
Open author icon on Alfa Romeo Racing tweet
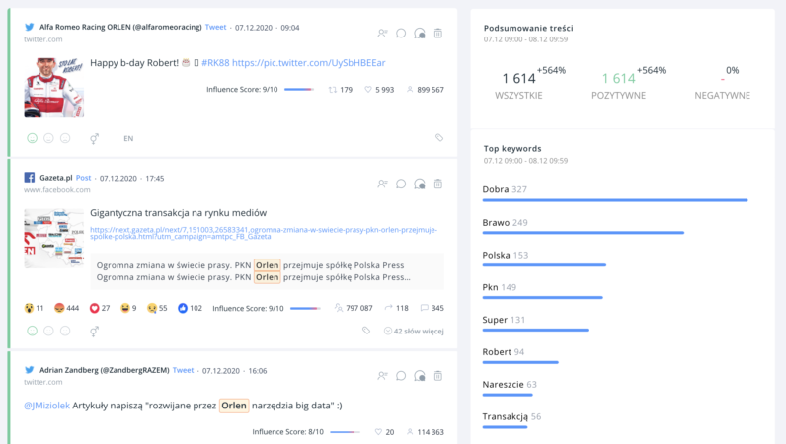pos(382,33)
